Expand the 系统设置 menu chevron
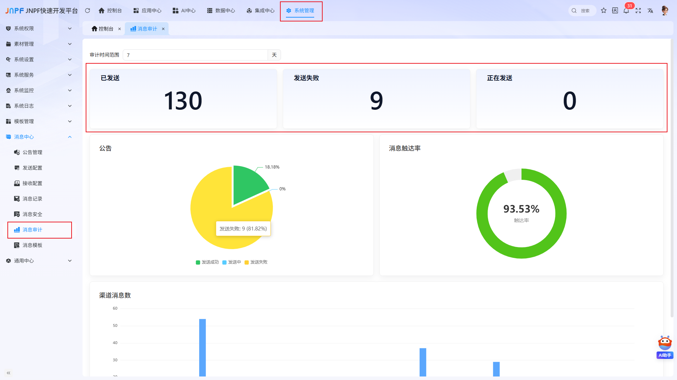The height and width of the screenshot is (380, 677). click(x=70, y=59)
